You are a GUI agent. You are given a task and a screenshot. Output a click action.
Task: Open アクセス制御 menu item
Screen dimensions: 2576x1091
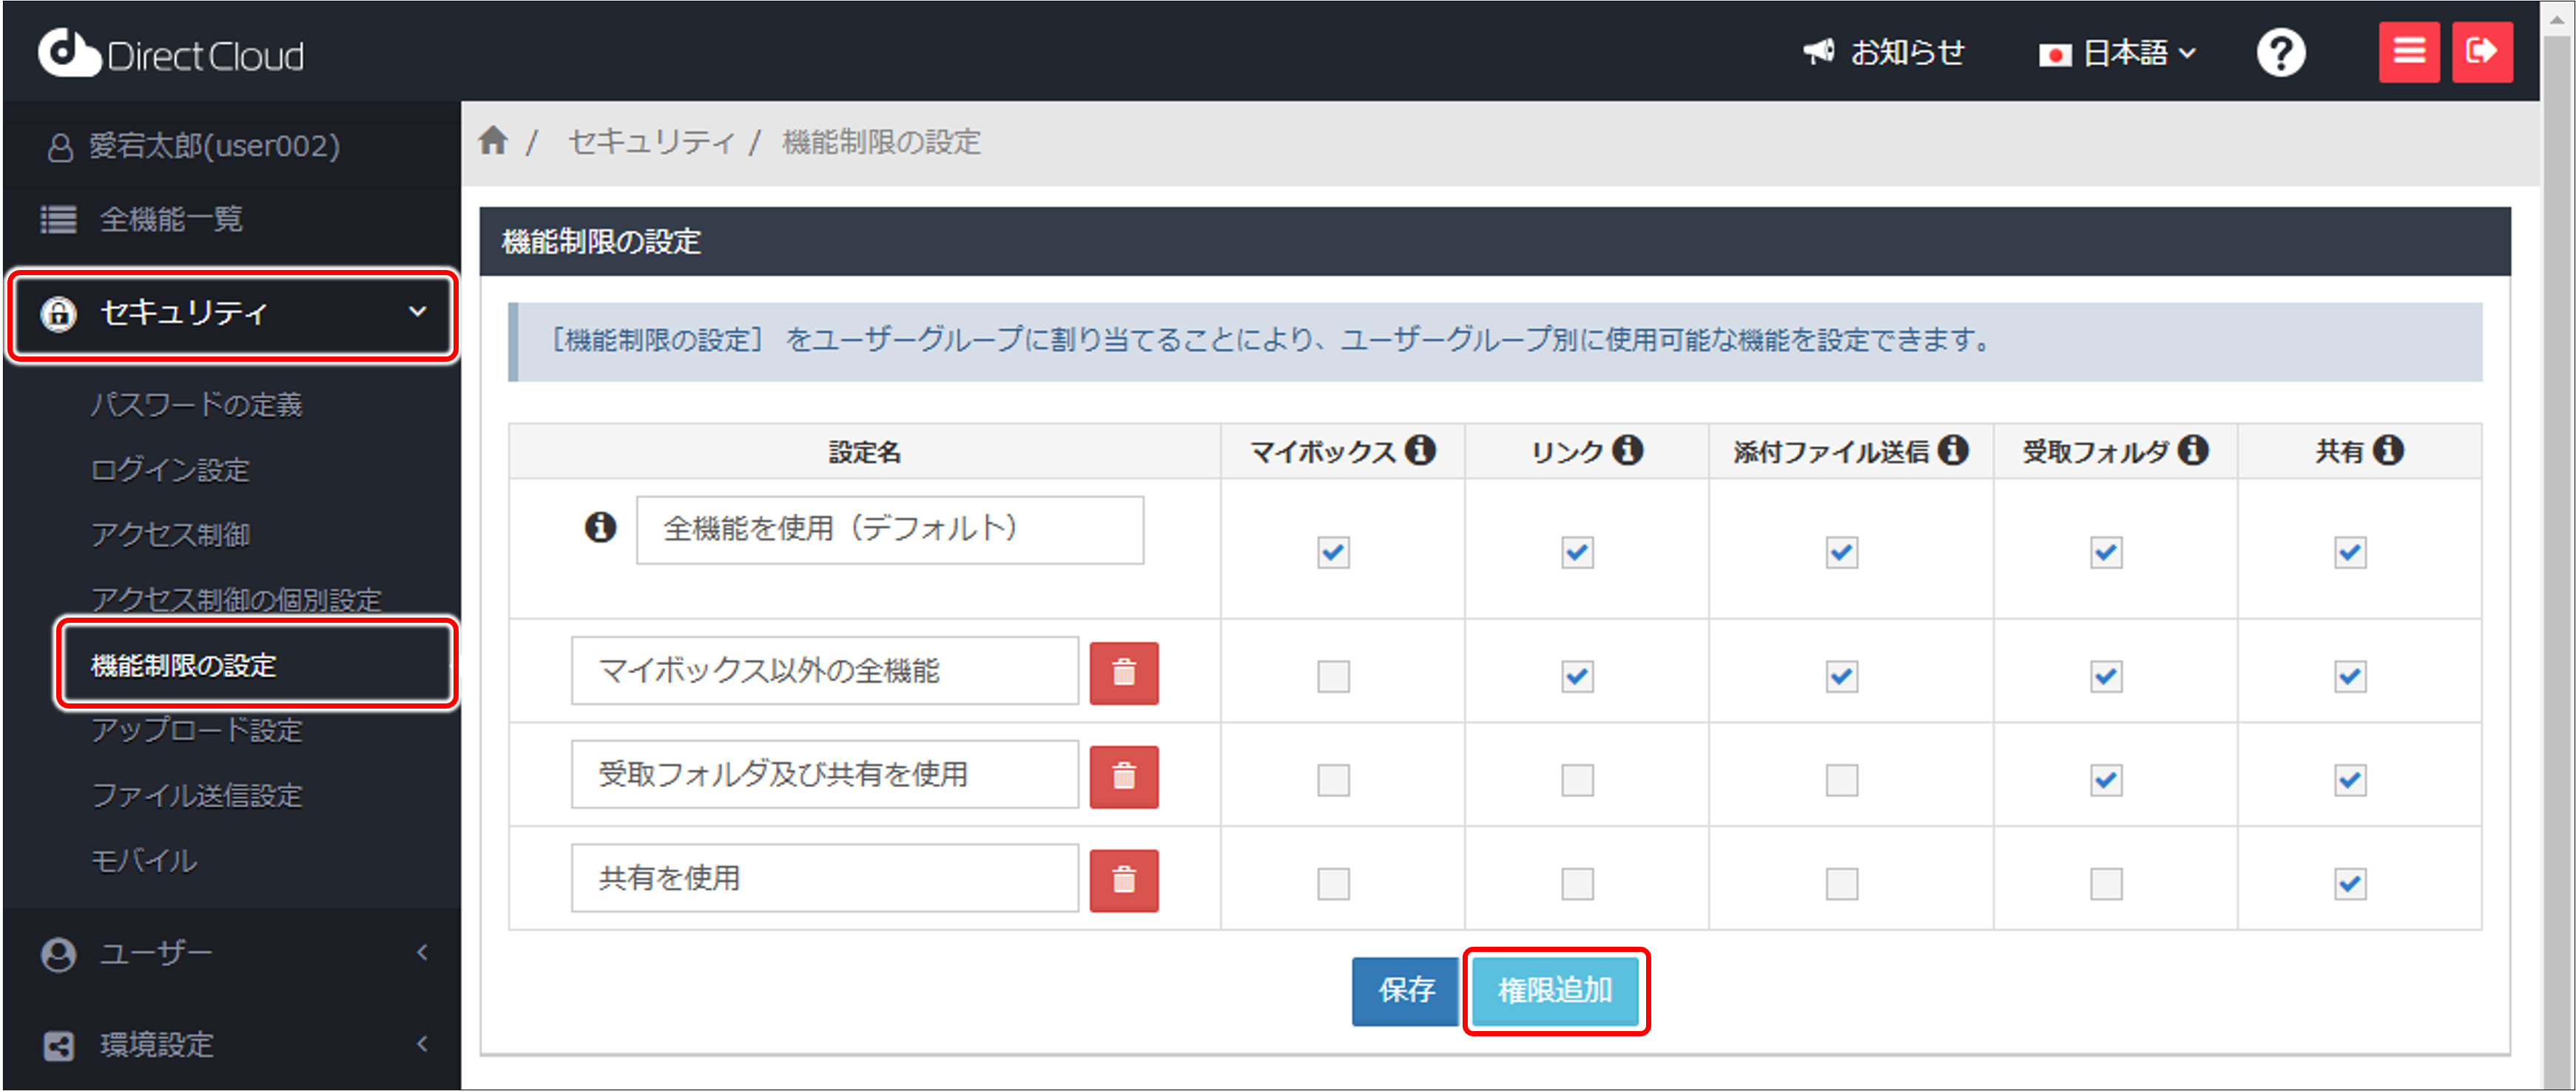click(170, 534)
